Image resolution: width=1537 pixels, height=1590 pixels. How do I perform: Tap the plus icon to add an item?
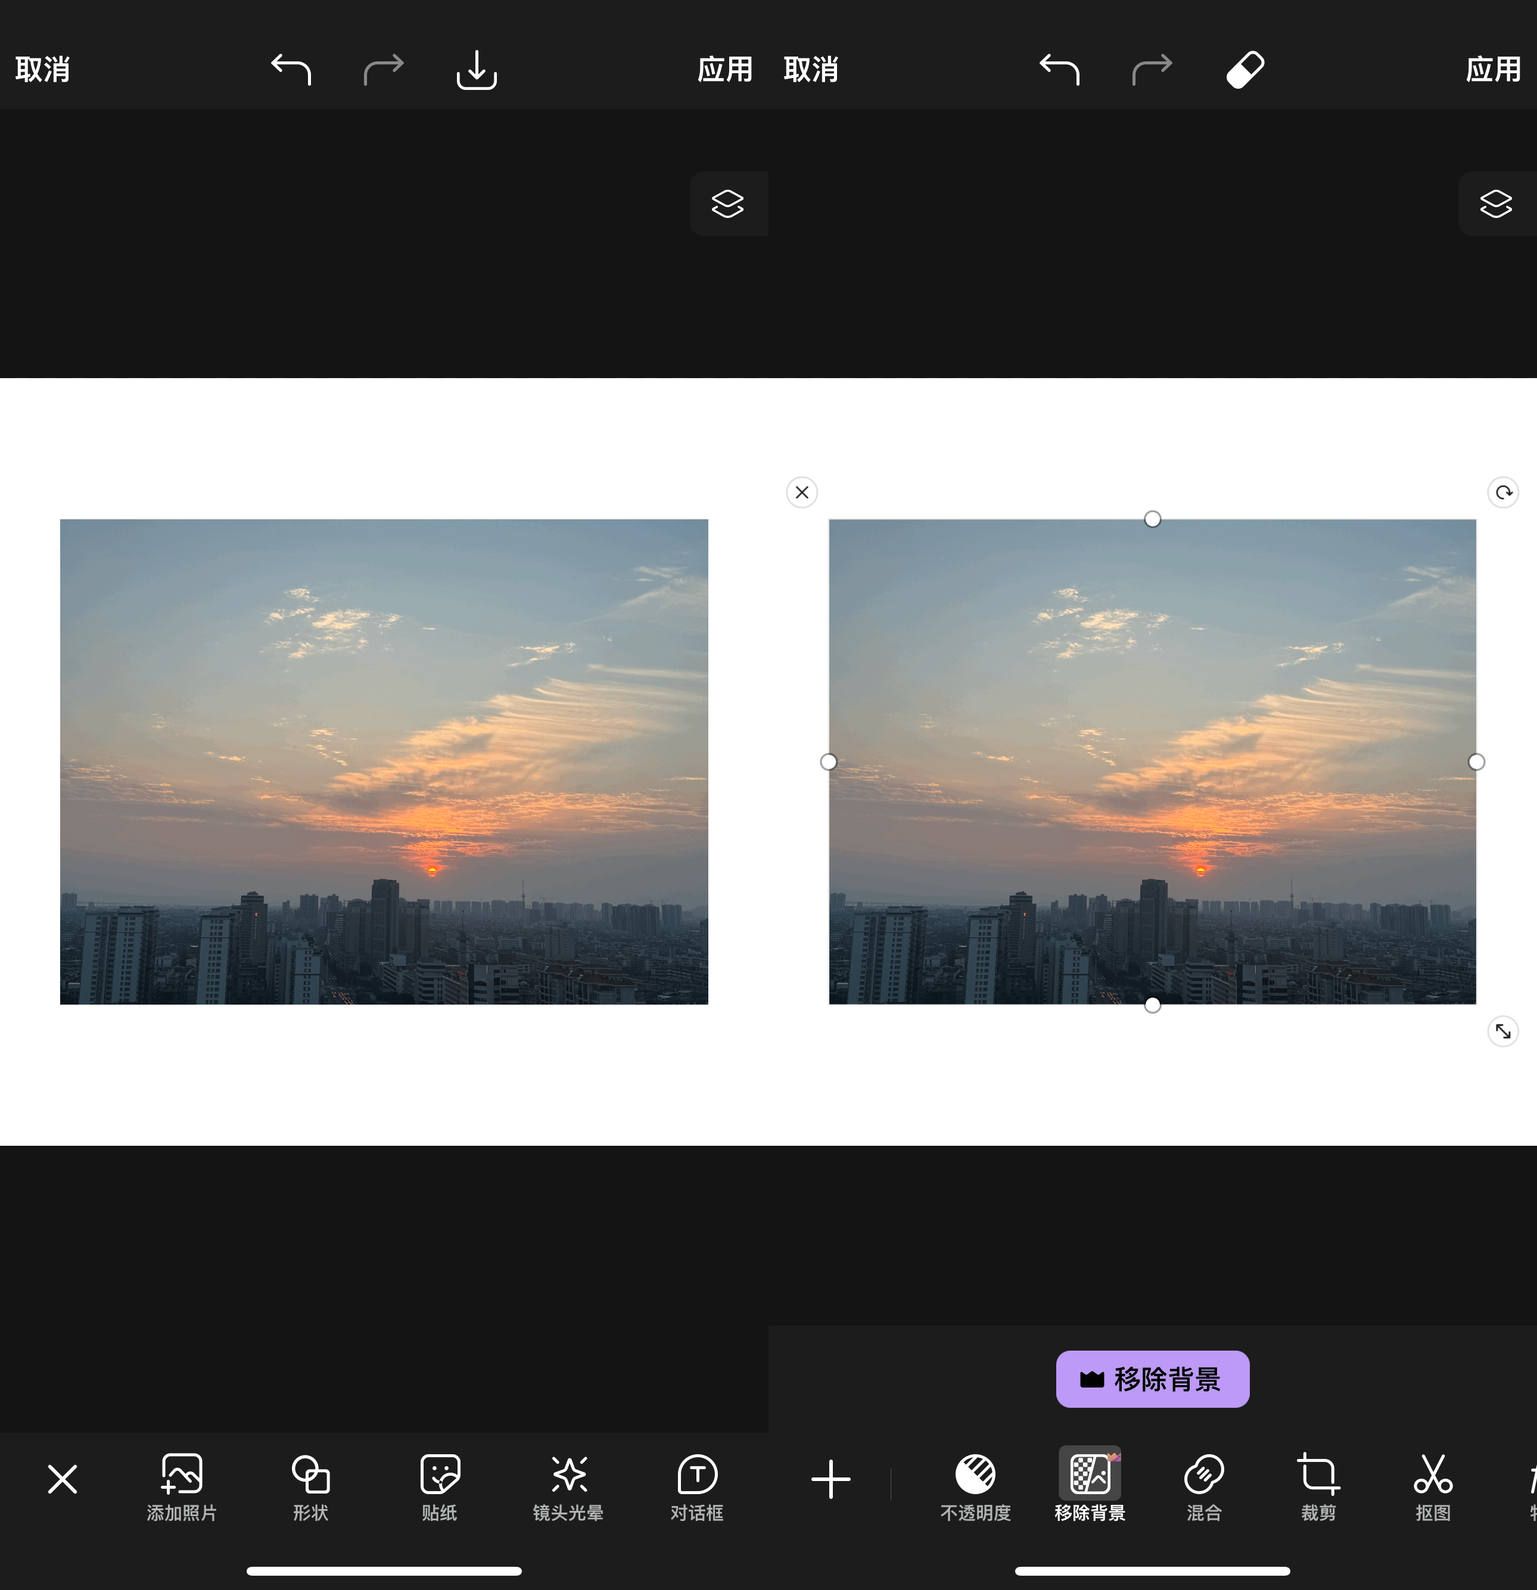(x=831, y=1479)
